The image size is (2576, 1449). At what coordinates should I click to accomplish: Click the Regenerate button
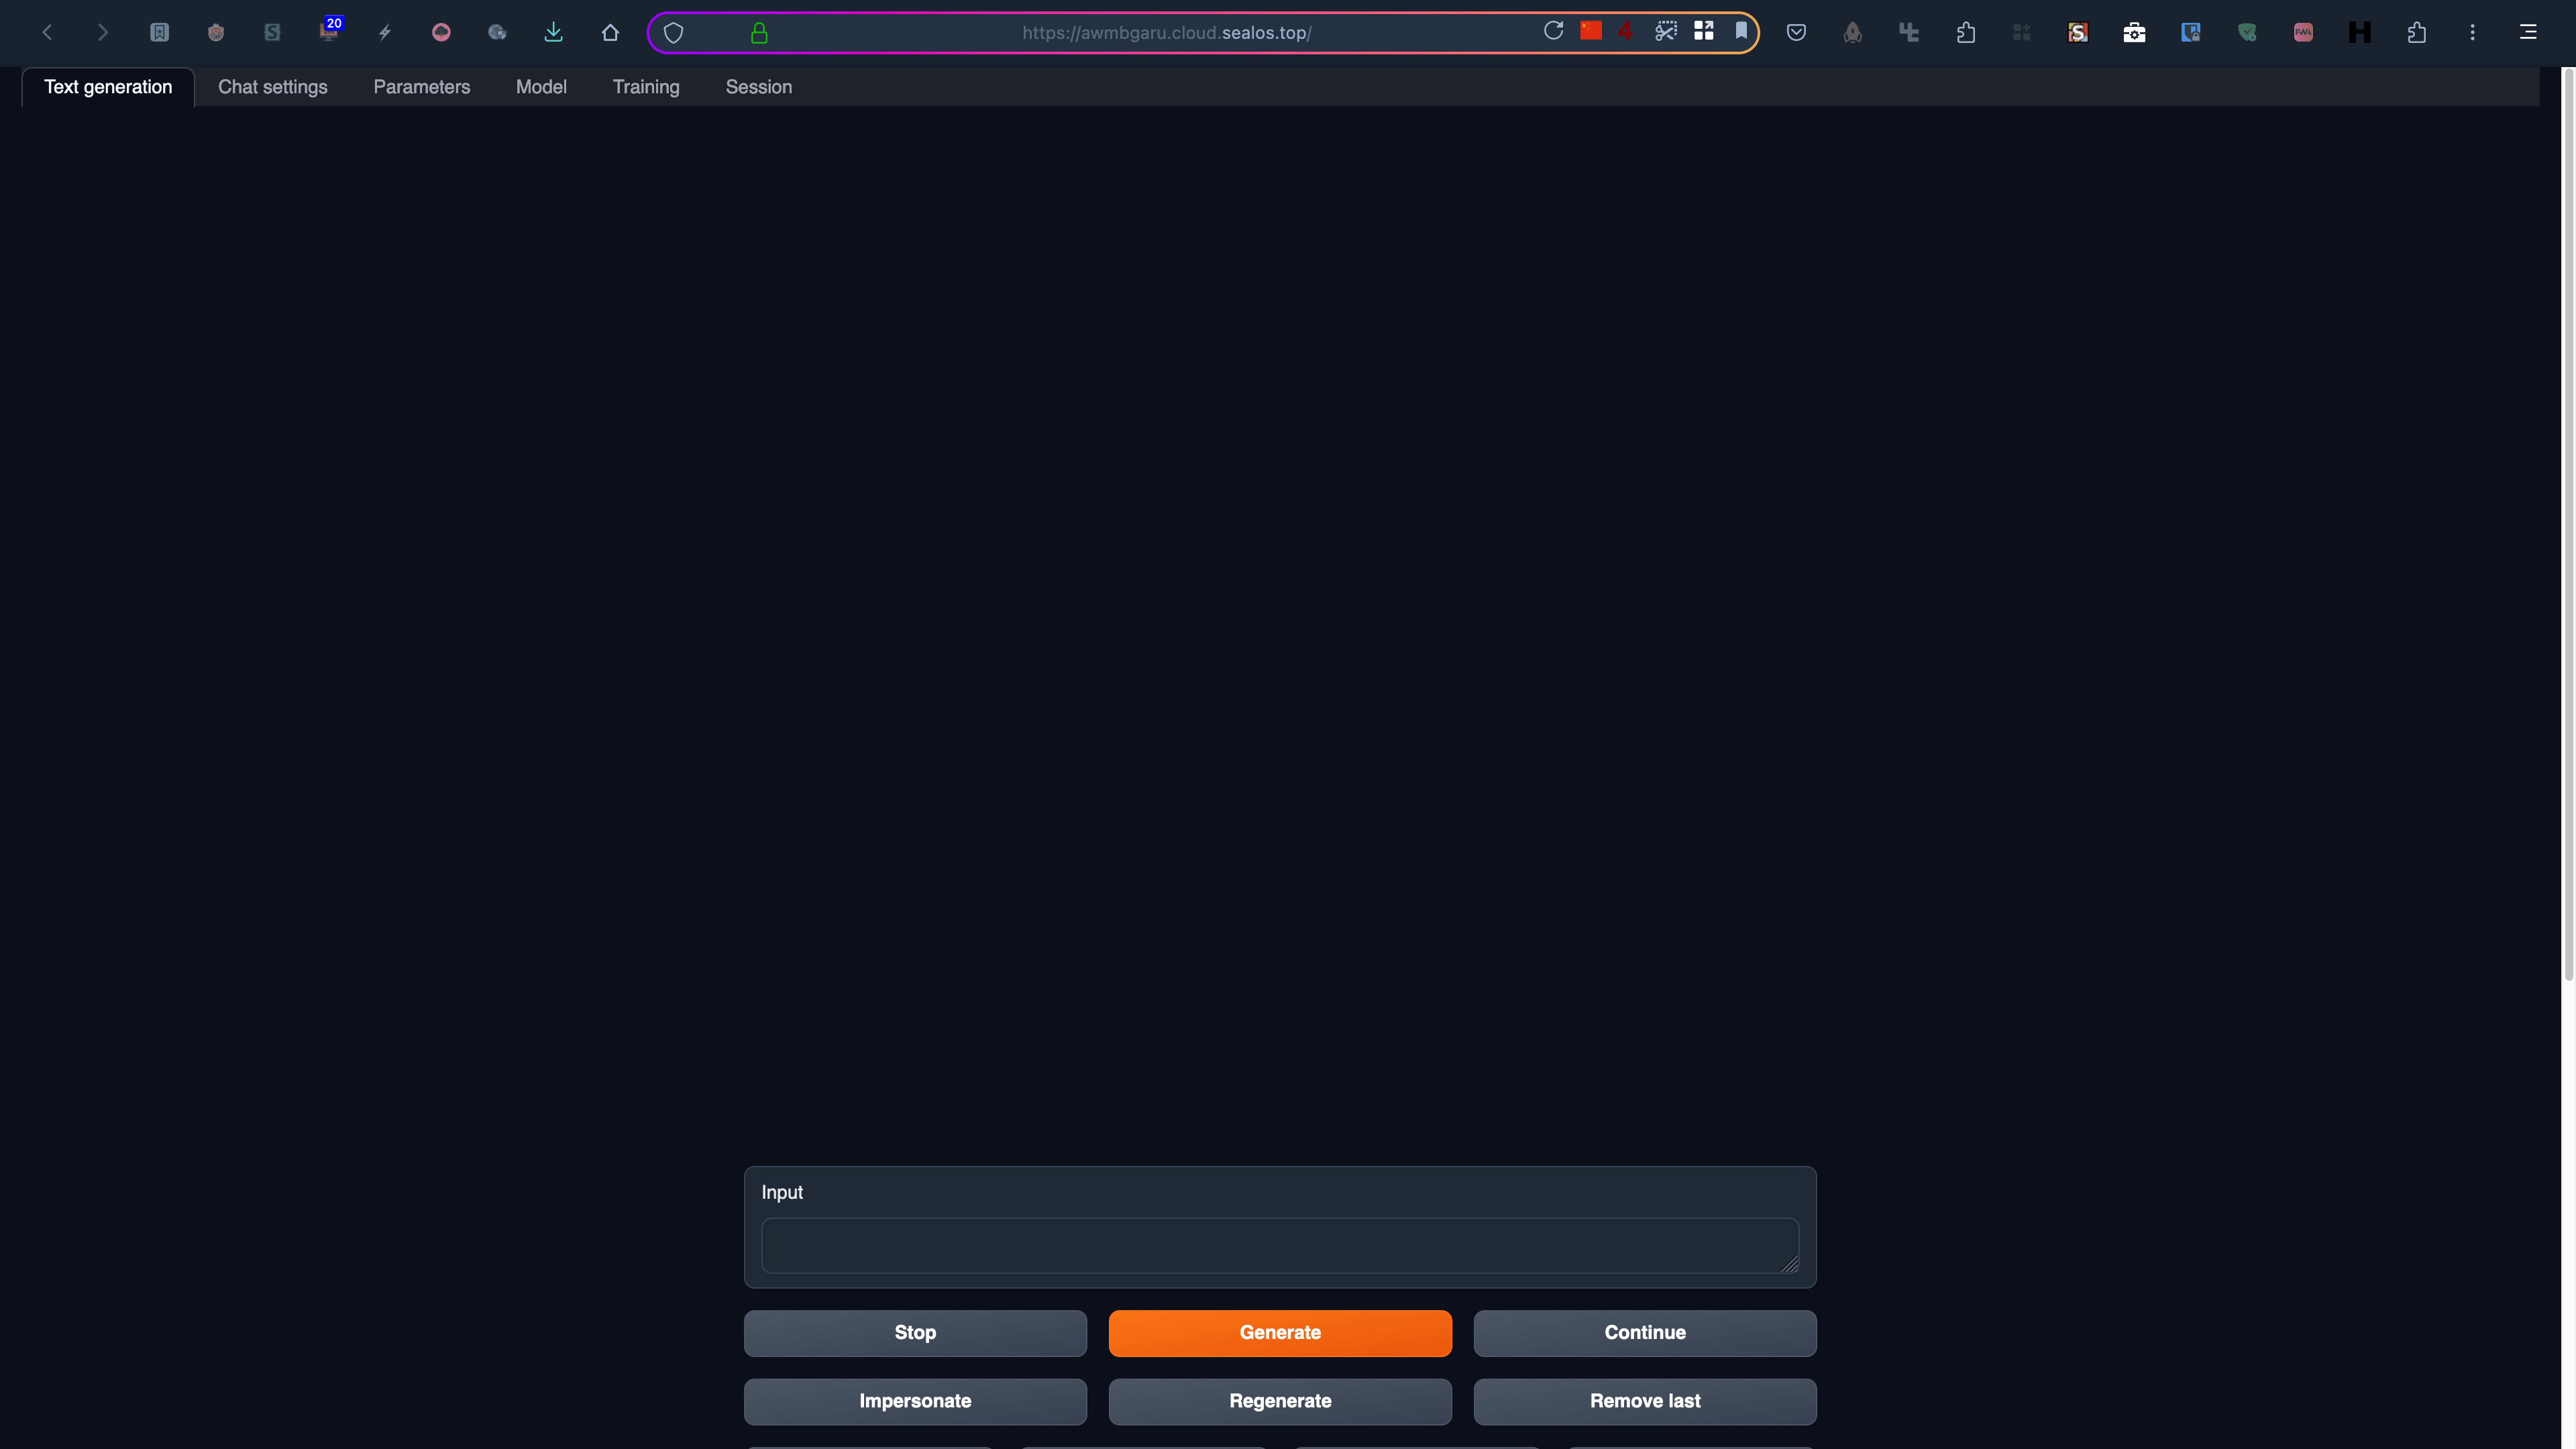[1280, 1401]
